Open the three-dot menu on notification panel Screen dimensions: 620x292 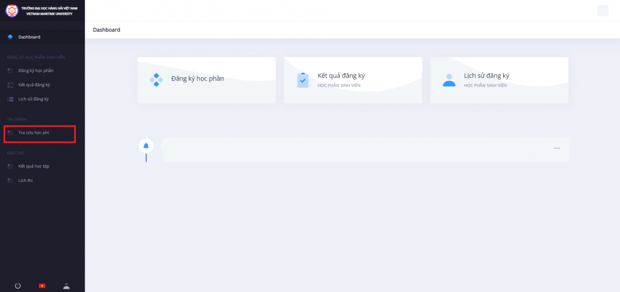[x=556, y=148]
